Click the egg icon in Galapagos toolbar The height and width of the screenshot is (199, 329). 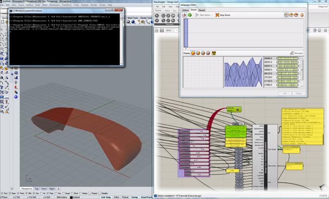click(x=302, y=15)
